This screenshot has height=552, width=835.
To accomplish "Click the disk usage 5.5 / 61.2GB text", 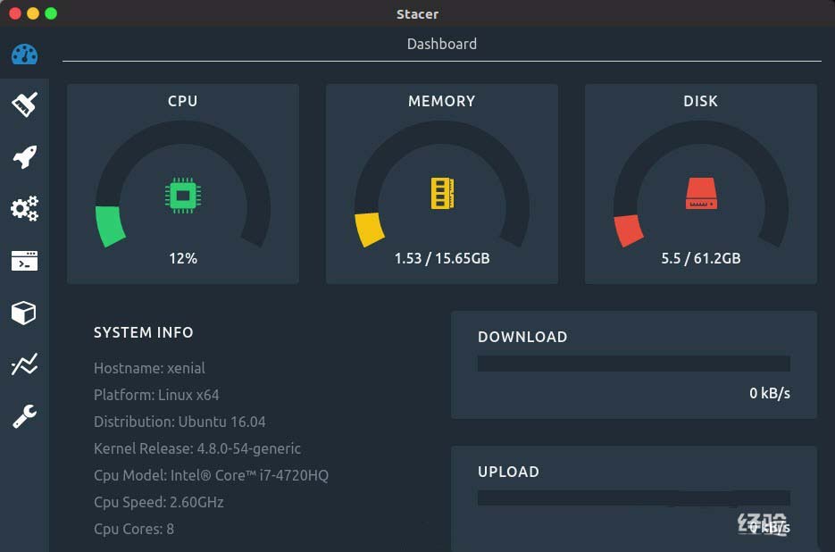I will (700, 258).
